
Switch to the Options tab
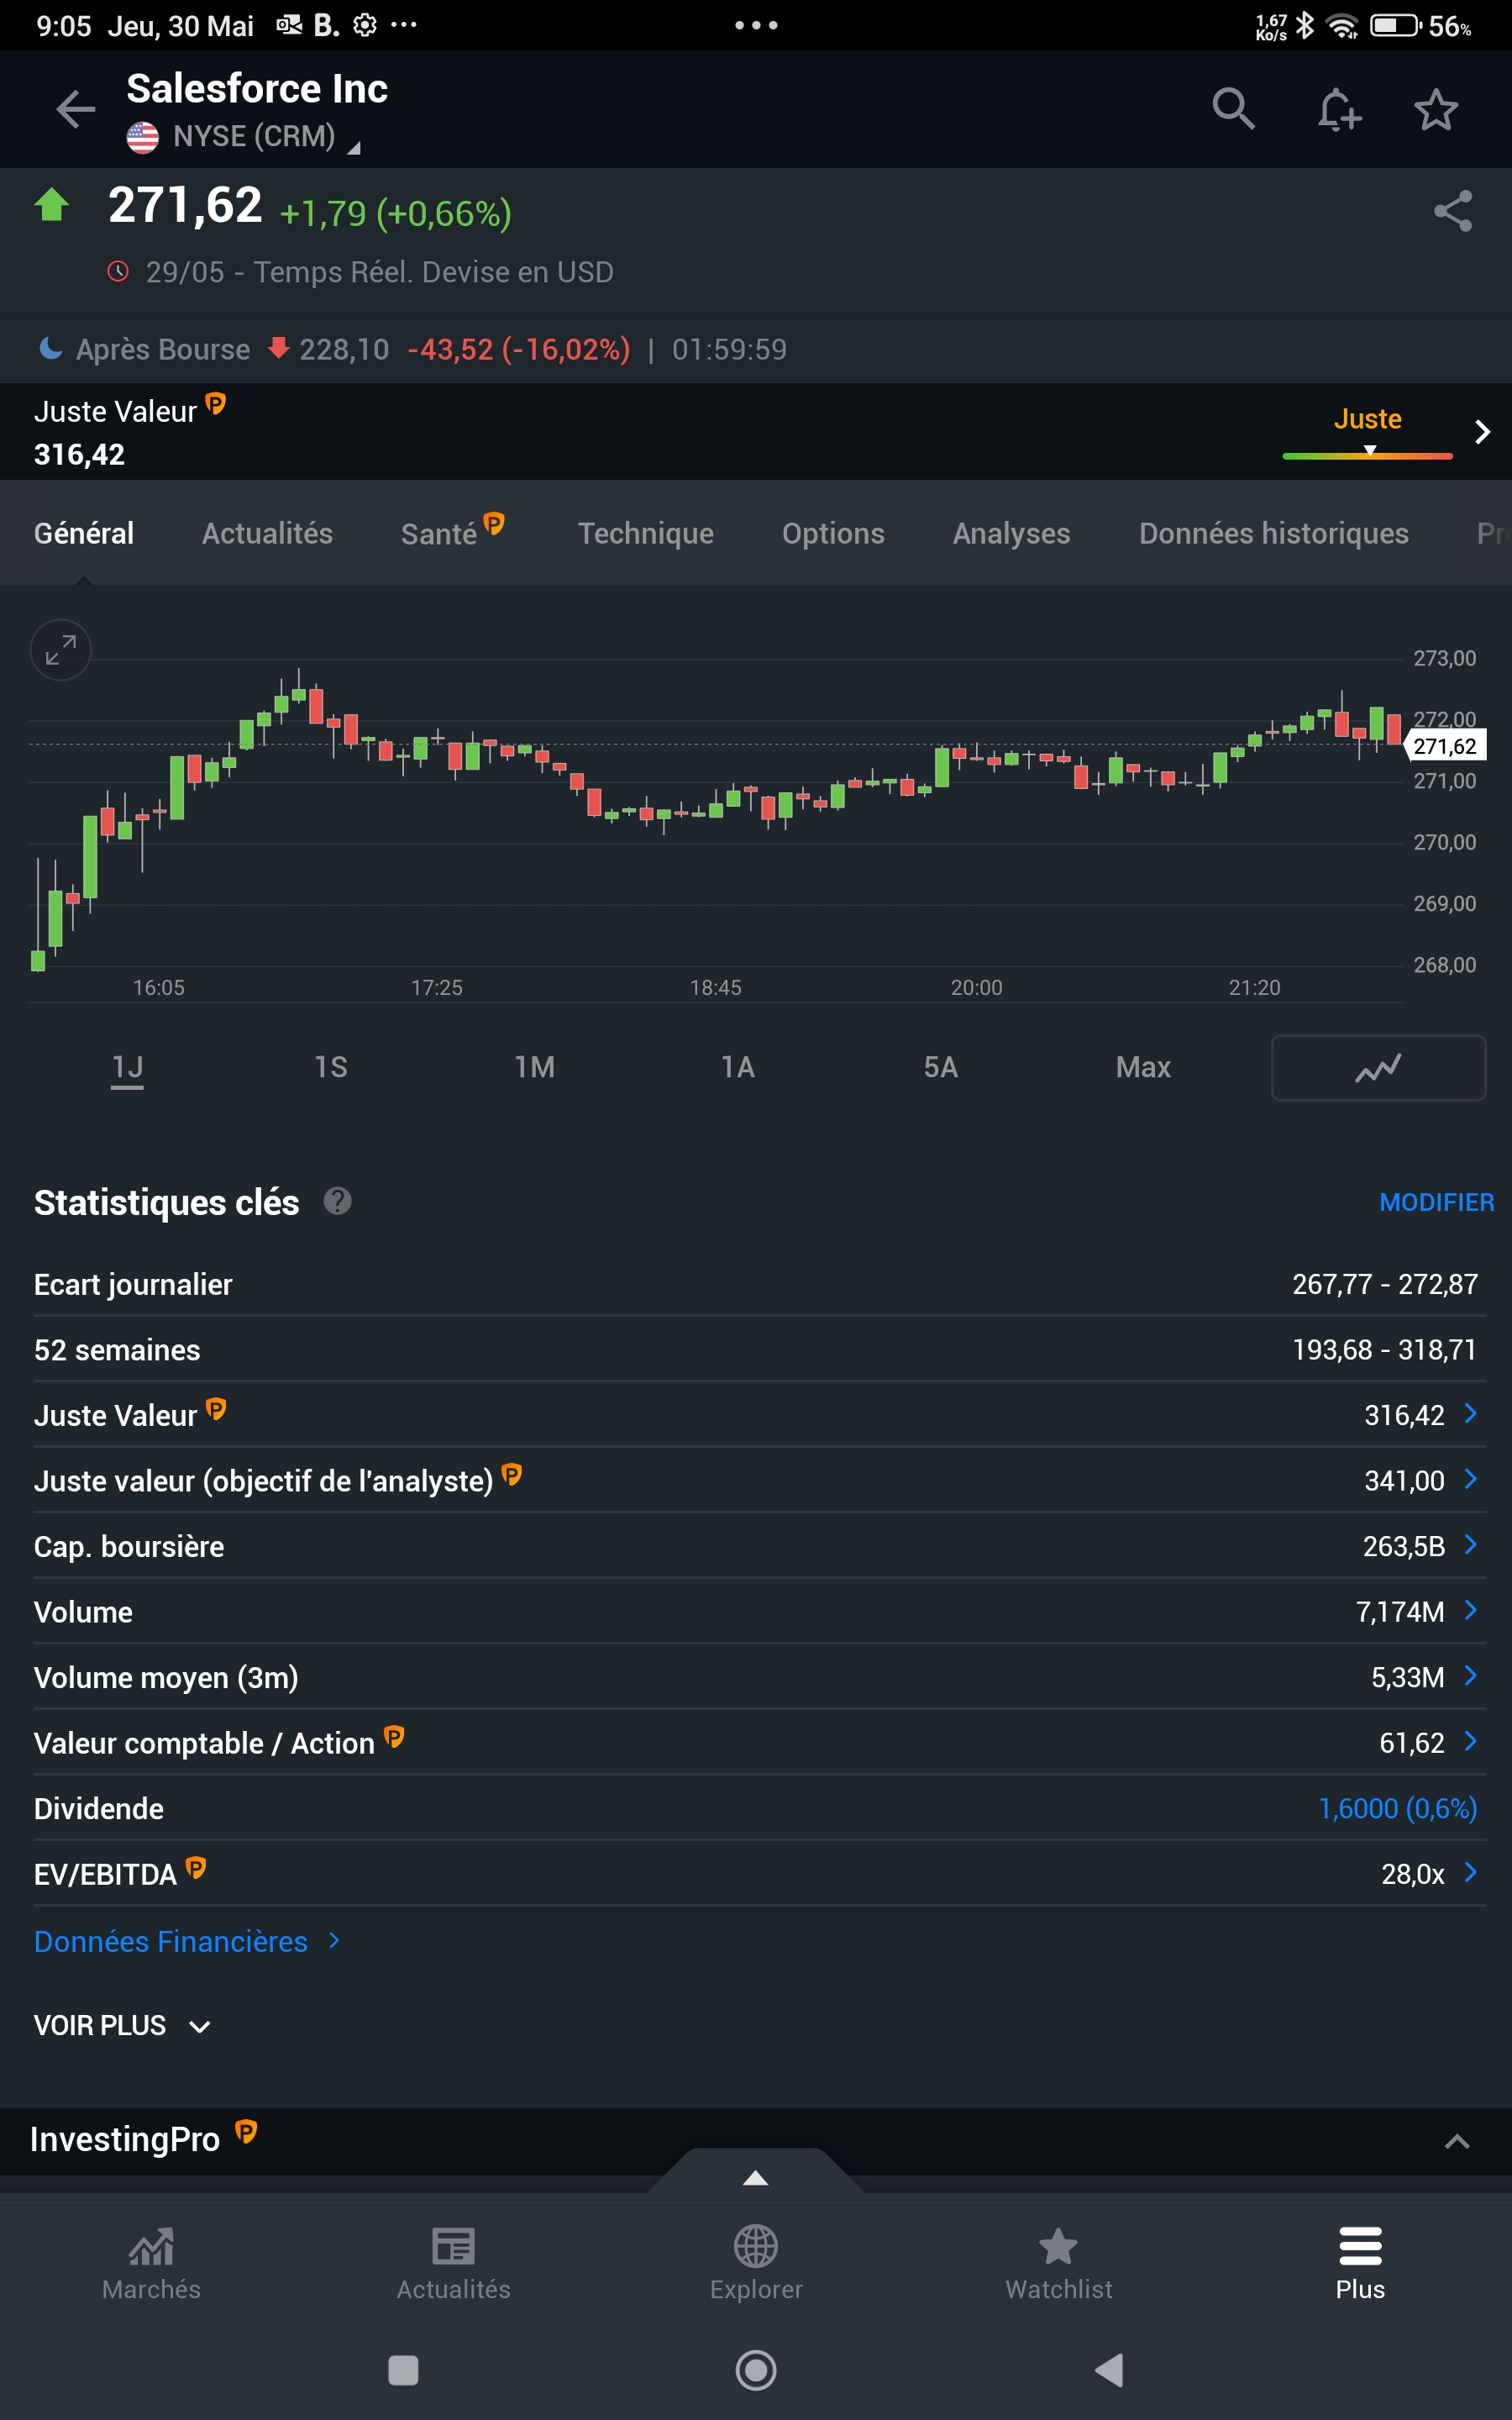click(833, 533)
